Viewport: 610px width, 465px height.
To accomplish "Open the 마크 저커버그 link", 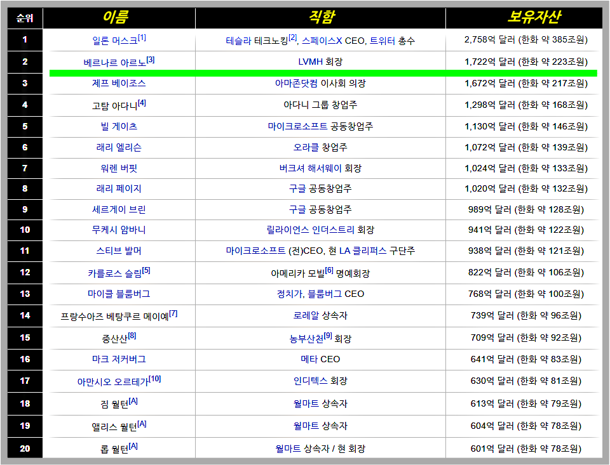I will pos(119,359).
